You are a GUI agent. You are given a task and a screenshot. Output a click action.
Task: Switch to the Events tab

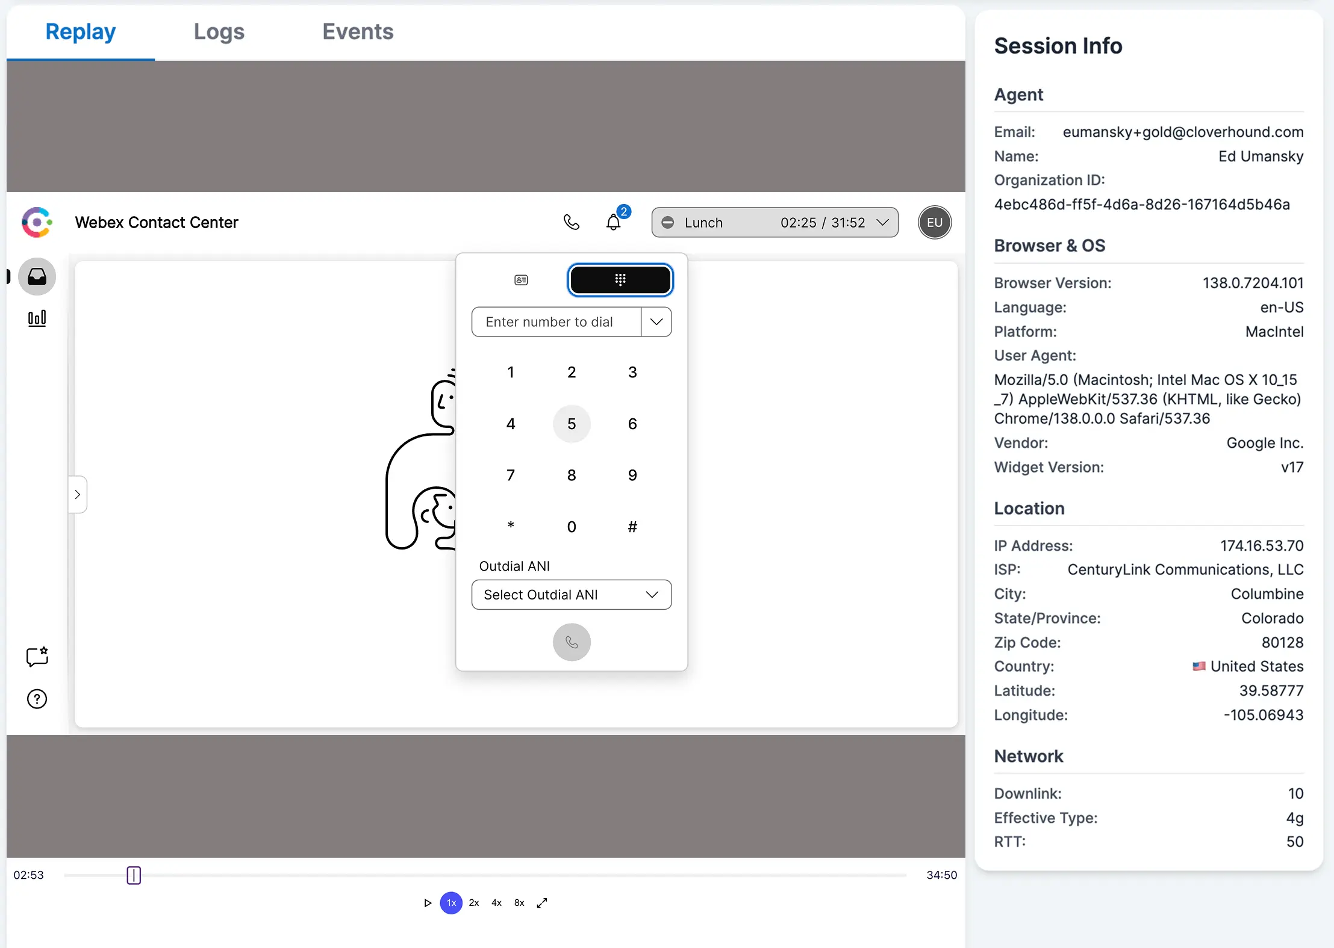point(357,31)
